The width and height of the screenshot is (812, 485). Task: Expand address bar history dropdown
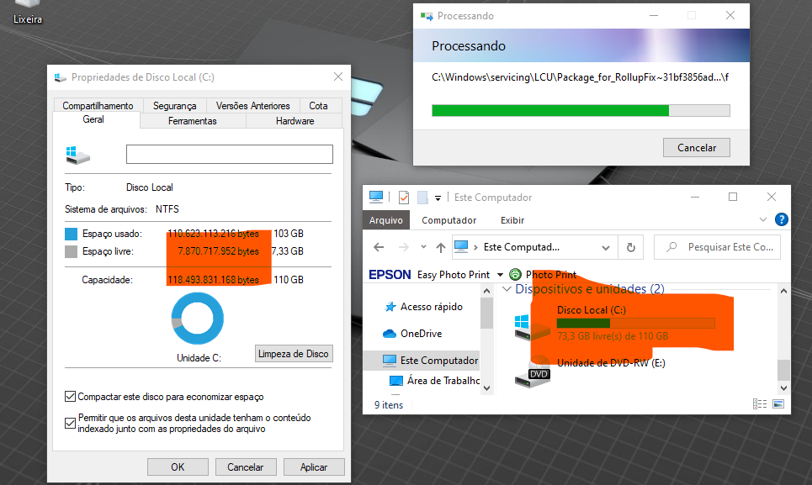click(x=605, y=248)
